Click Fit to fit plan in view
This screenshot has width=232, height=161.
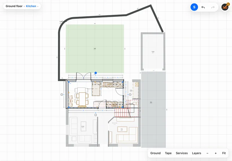(x=224, y=153)
